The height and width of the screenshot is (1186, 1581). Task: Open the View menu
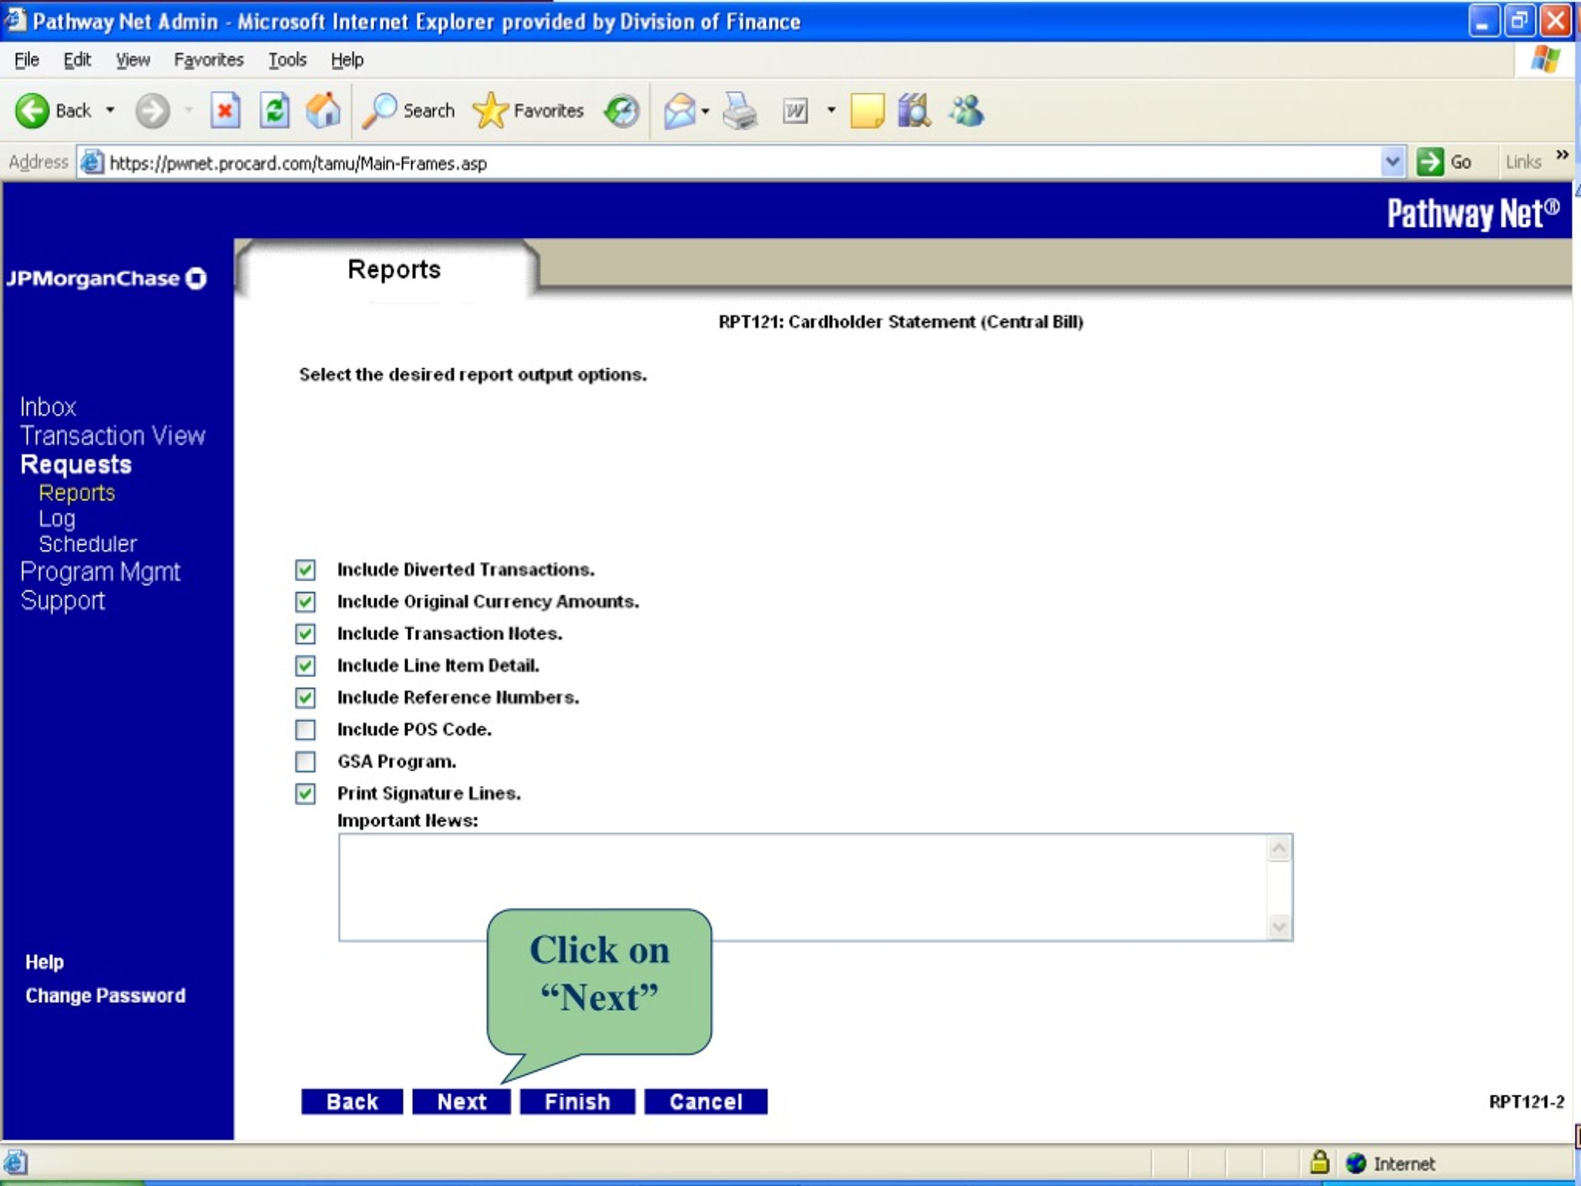133,59
